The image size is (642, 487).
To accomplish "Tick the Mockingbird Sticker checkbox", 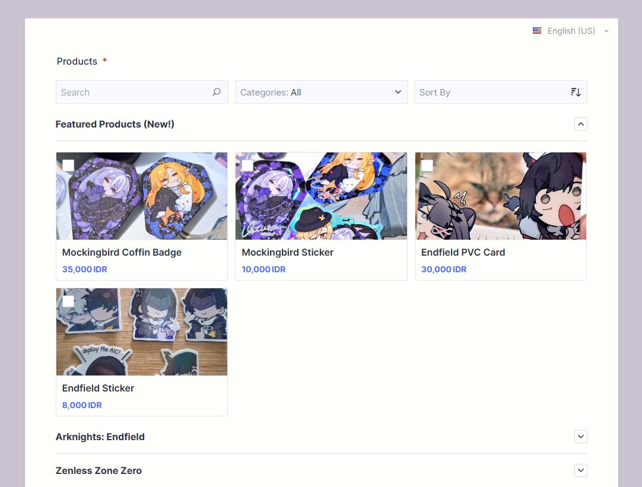I will click(x=247, y=165).
